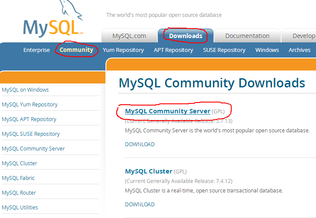Open the Developer Zone tab
This screenshot has height=218, width=316.
[x=299, y=36]
